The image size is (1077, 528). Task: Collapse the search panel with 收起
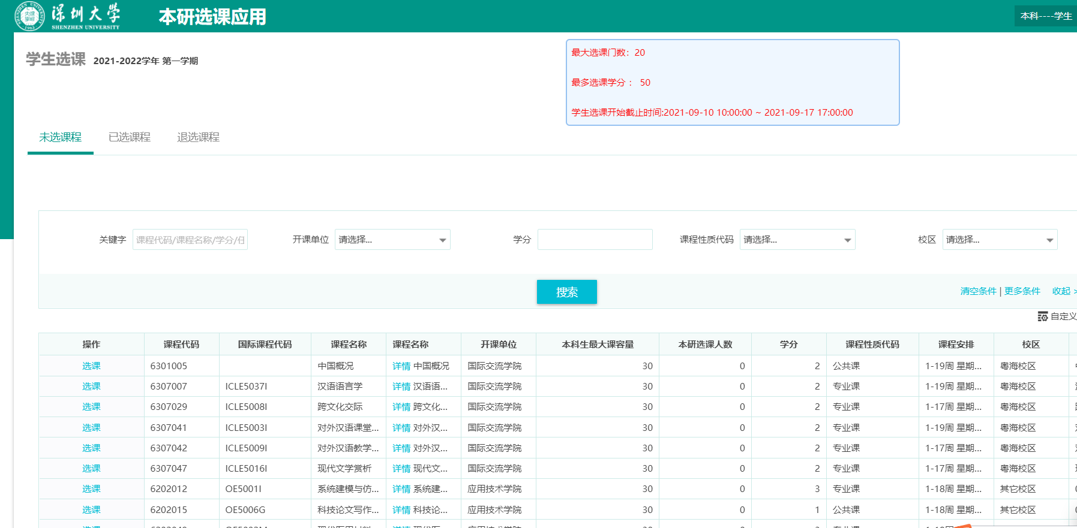tap(1061, 291)
